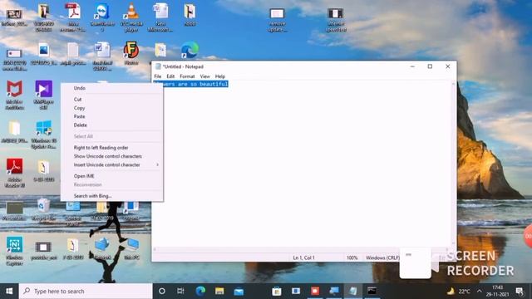Open the Windows Start button
The height and width of the screenshot is (299, 532).
pyautogui.click(x=9, y=291)
